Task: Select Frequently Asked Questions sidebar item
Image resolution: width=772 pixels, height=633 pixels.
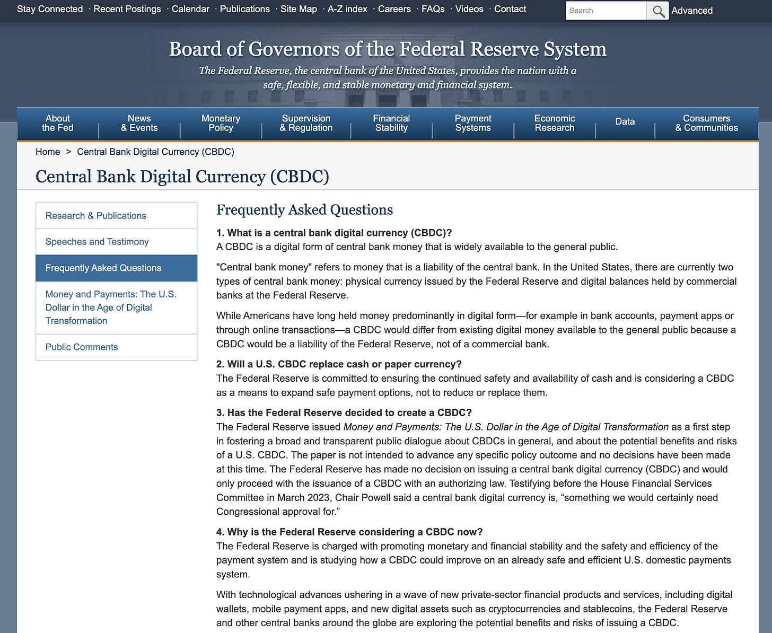Action: click(x=116, y=268)
